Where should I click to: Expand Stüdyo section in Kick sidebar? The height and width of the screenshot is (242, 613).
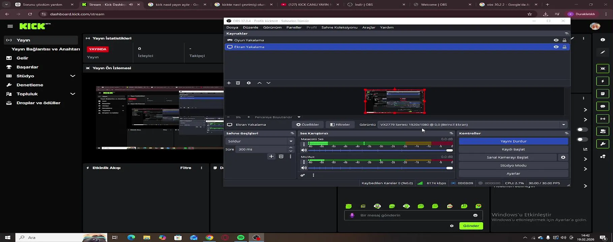[x=72, y=76]
